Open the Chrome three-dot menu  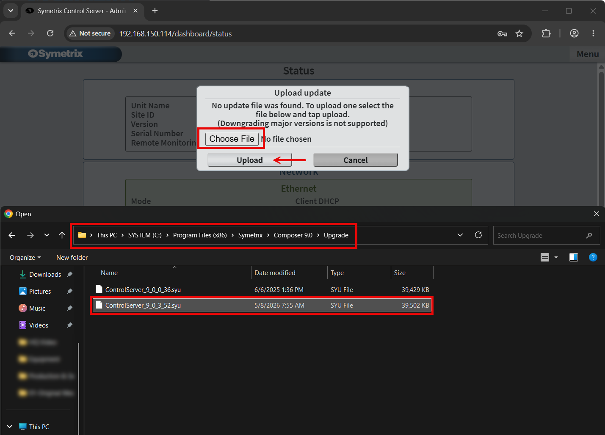coord(593,33)
